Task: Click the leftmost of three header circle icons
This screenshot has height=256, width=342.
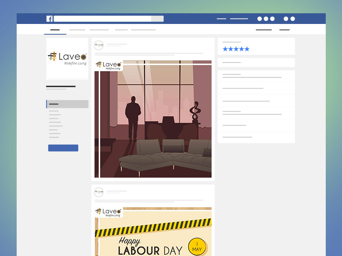Action: click(x=259, y=19)
